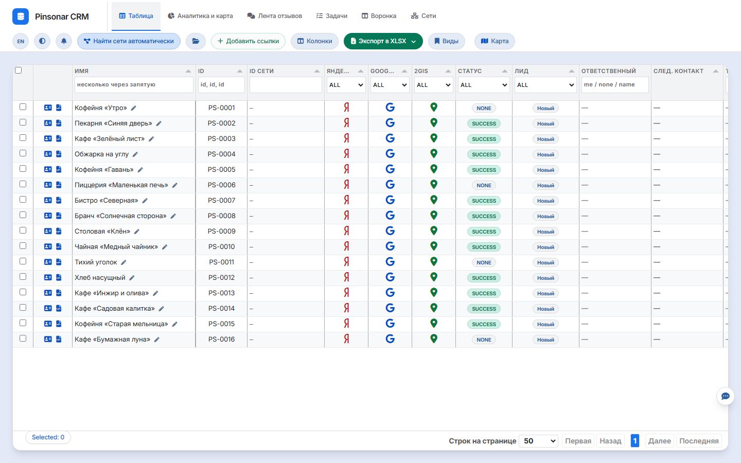Click the ID filter input field
This screenshot has width=741, height=463.
221,85
